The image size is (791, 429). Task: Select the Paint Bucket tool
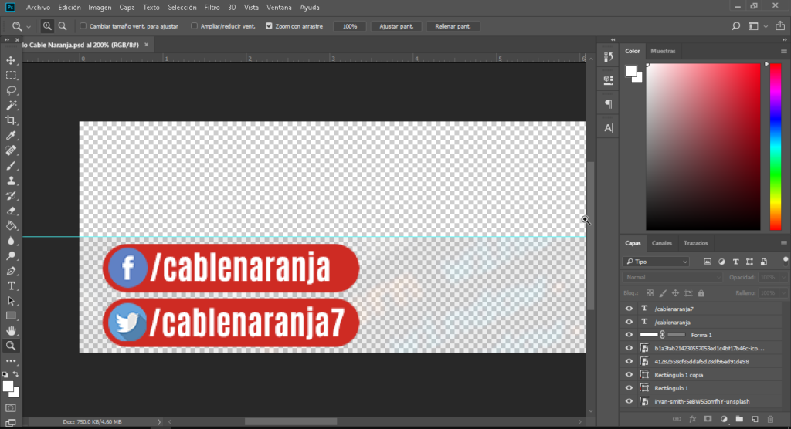[x=11, y=226]
